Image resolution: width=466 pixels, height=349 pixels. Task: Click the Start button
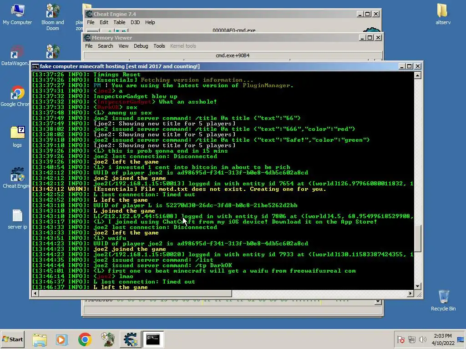pyautogui.click(x=12, y=339)
